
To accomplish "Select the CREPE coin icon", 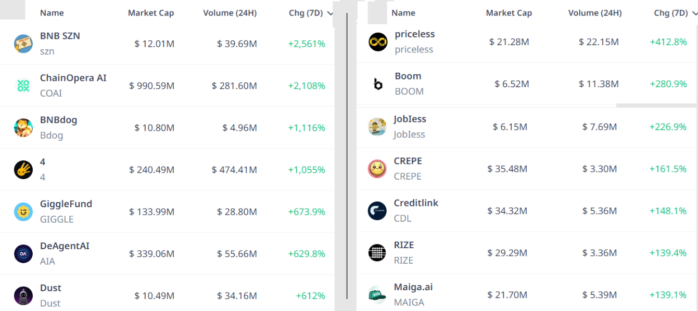I will (377, 169).
